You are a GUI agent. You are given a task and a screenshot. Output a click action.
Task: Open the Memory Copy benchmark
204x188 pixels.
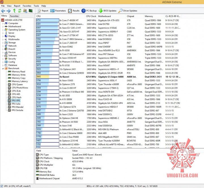point(19,78)
